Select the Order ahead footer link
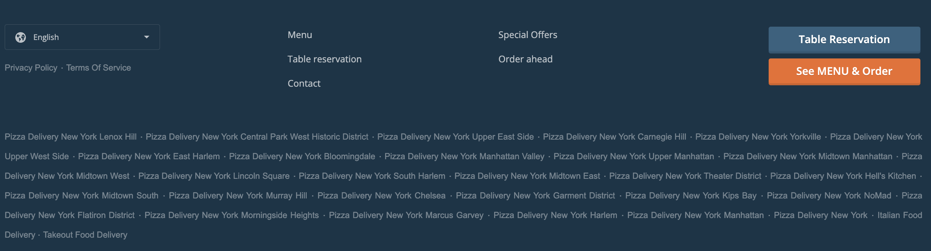This screenshot has height=251, width=931. pyautogui.click(x=526, y=59)
